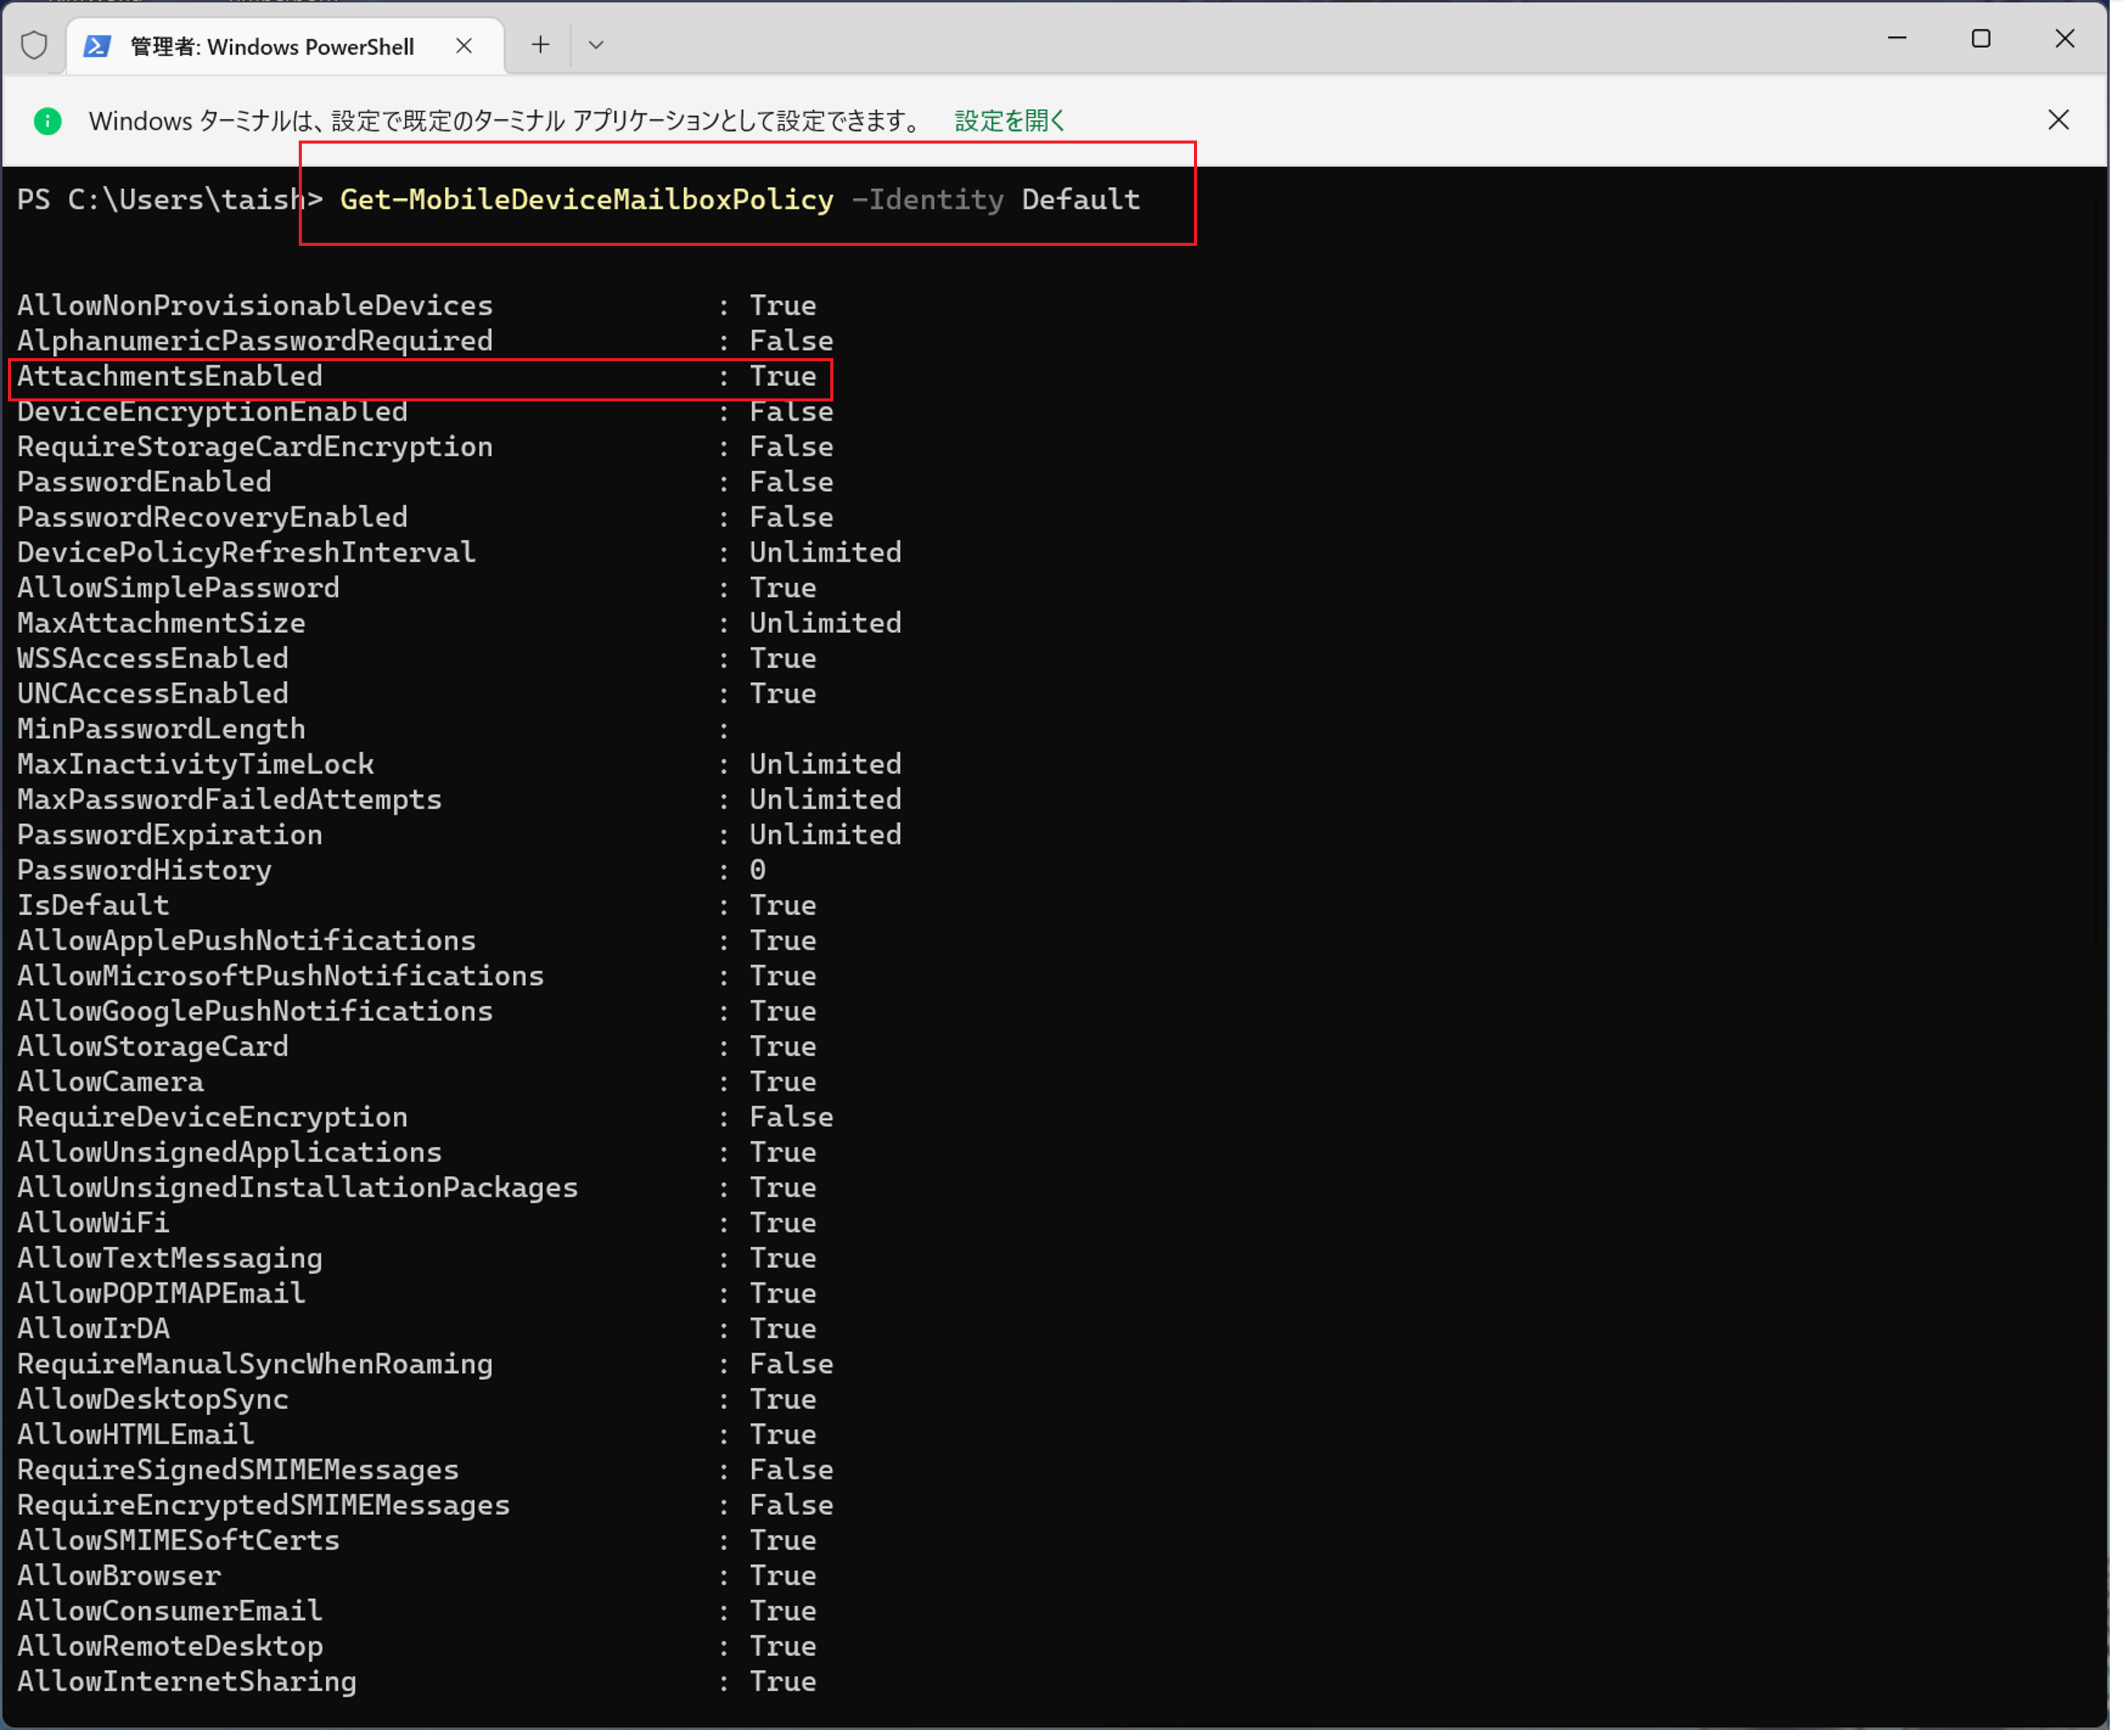The height and width of the screenshot is (1736, 2123).
Task: Click the RequireManualSyncWhenRoaming line
Action: 426,1366
